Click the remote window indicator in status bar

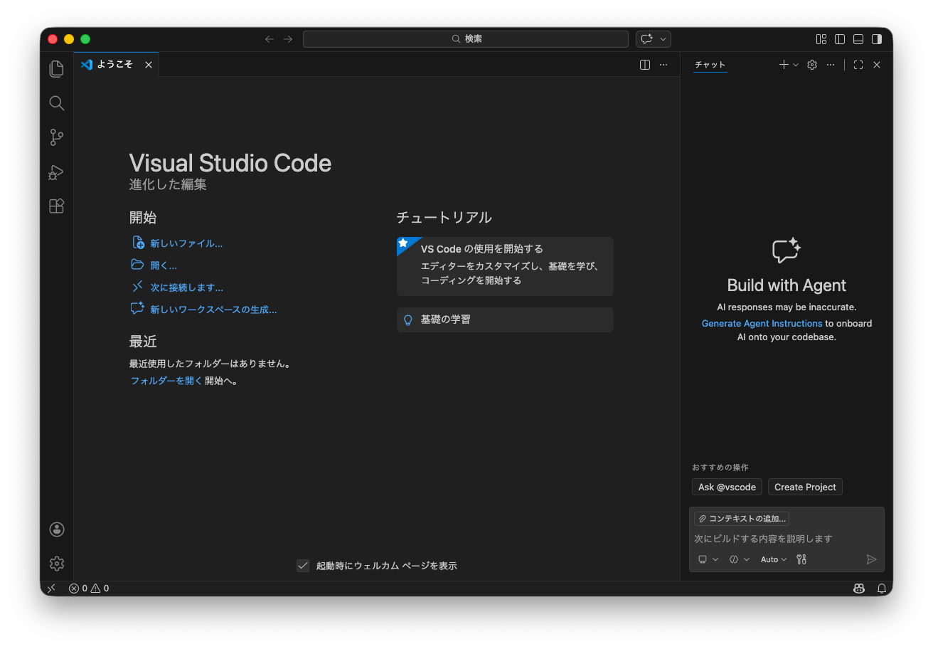tap(51, 589)
